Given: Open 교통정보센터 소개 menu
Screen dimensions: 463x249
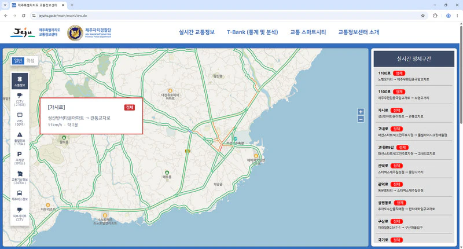Looking at the screenshot, I should pyautogui.click(x=358, y=32).
